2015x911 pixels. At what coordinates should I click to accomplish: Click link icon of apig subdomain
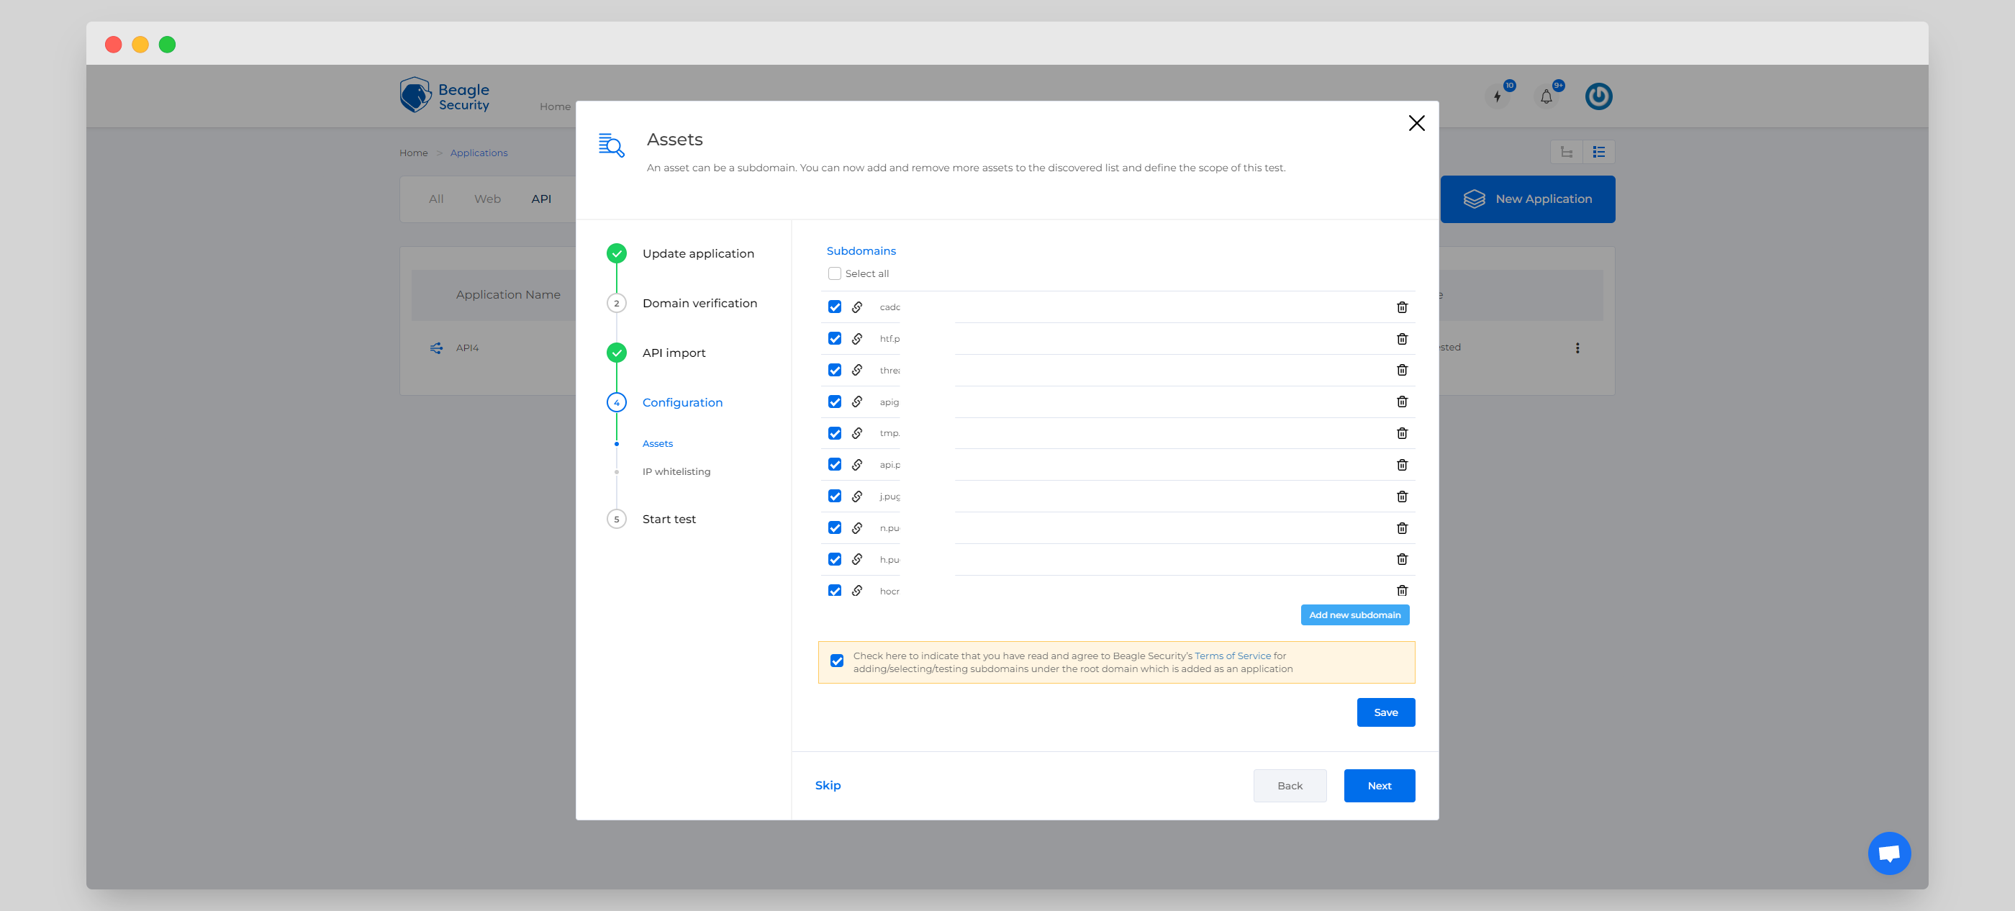[857, 402]
